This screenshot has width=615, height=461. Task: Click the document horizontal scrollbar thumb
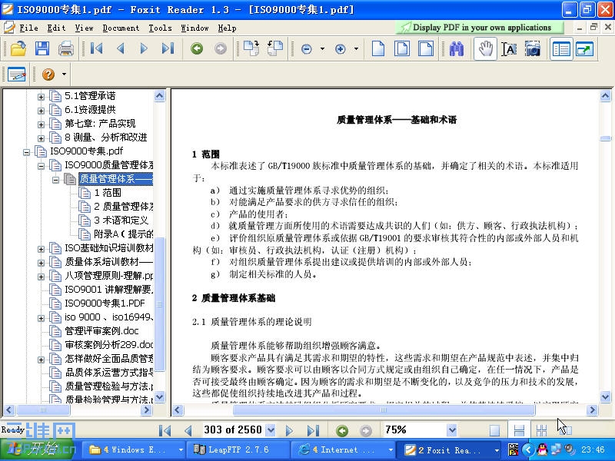coord(384,410)
